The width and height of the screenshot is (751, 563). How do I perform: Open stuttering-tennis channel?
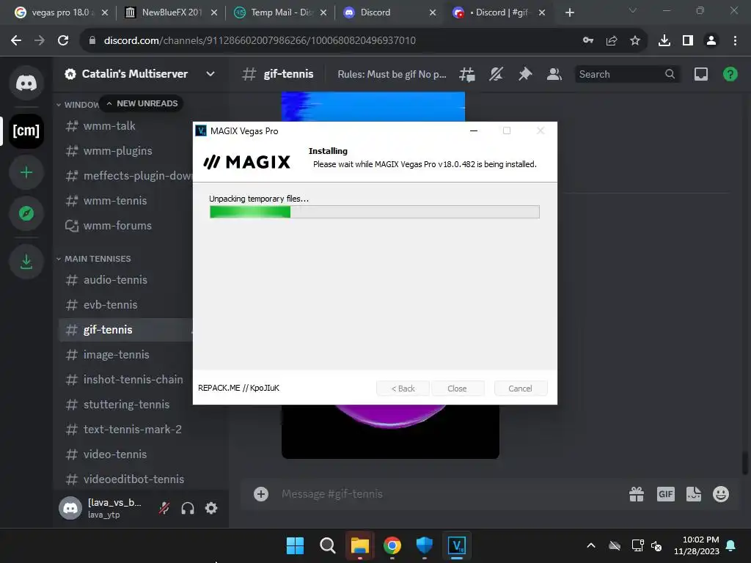[x=125, y=405]
